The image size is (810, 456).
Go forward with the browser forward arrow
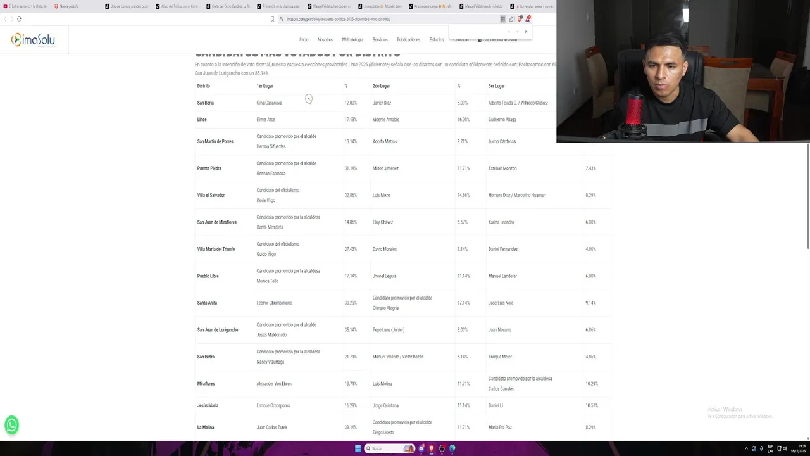click(x=11, y=19)
